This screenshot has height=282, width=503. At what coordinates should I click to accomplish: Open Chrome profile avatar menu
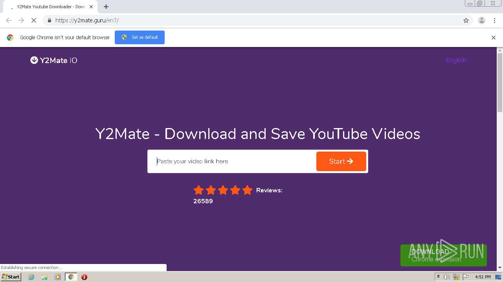pyautogui.click(x=481, y=20)
